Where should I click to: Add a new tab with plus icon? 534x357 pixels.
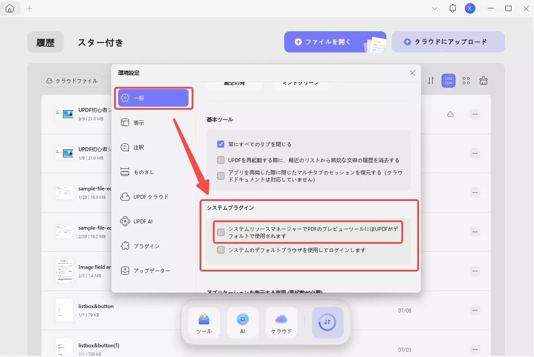[30, 8]
